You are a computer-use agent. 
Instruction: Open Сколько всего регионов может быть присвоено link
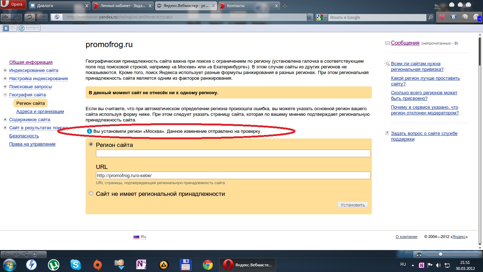point(424,96)
